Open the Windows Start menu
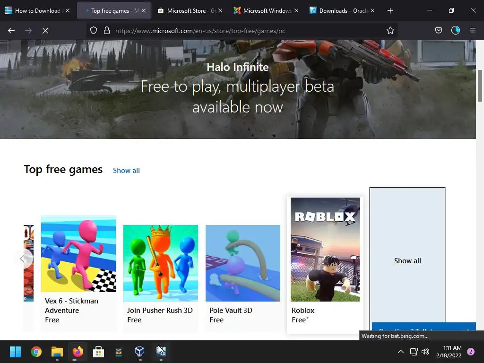This screenshot has height=363, width=484. [x=15, y=351]
